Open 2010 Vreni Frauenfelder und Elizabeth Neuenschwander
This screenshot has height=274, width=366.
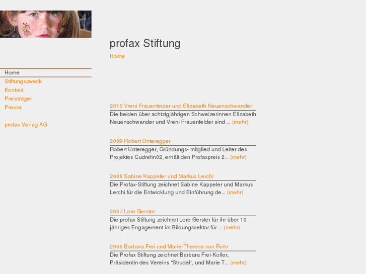coord(181,106)
